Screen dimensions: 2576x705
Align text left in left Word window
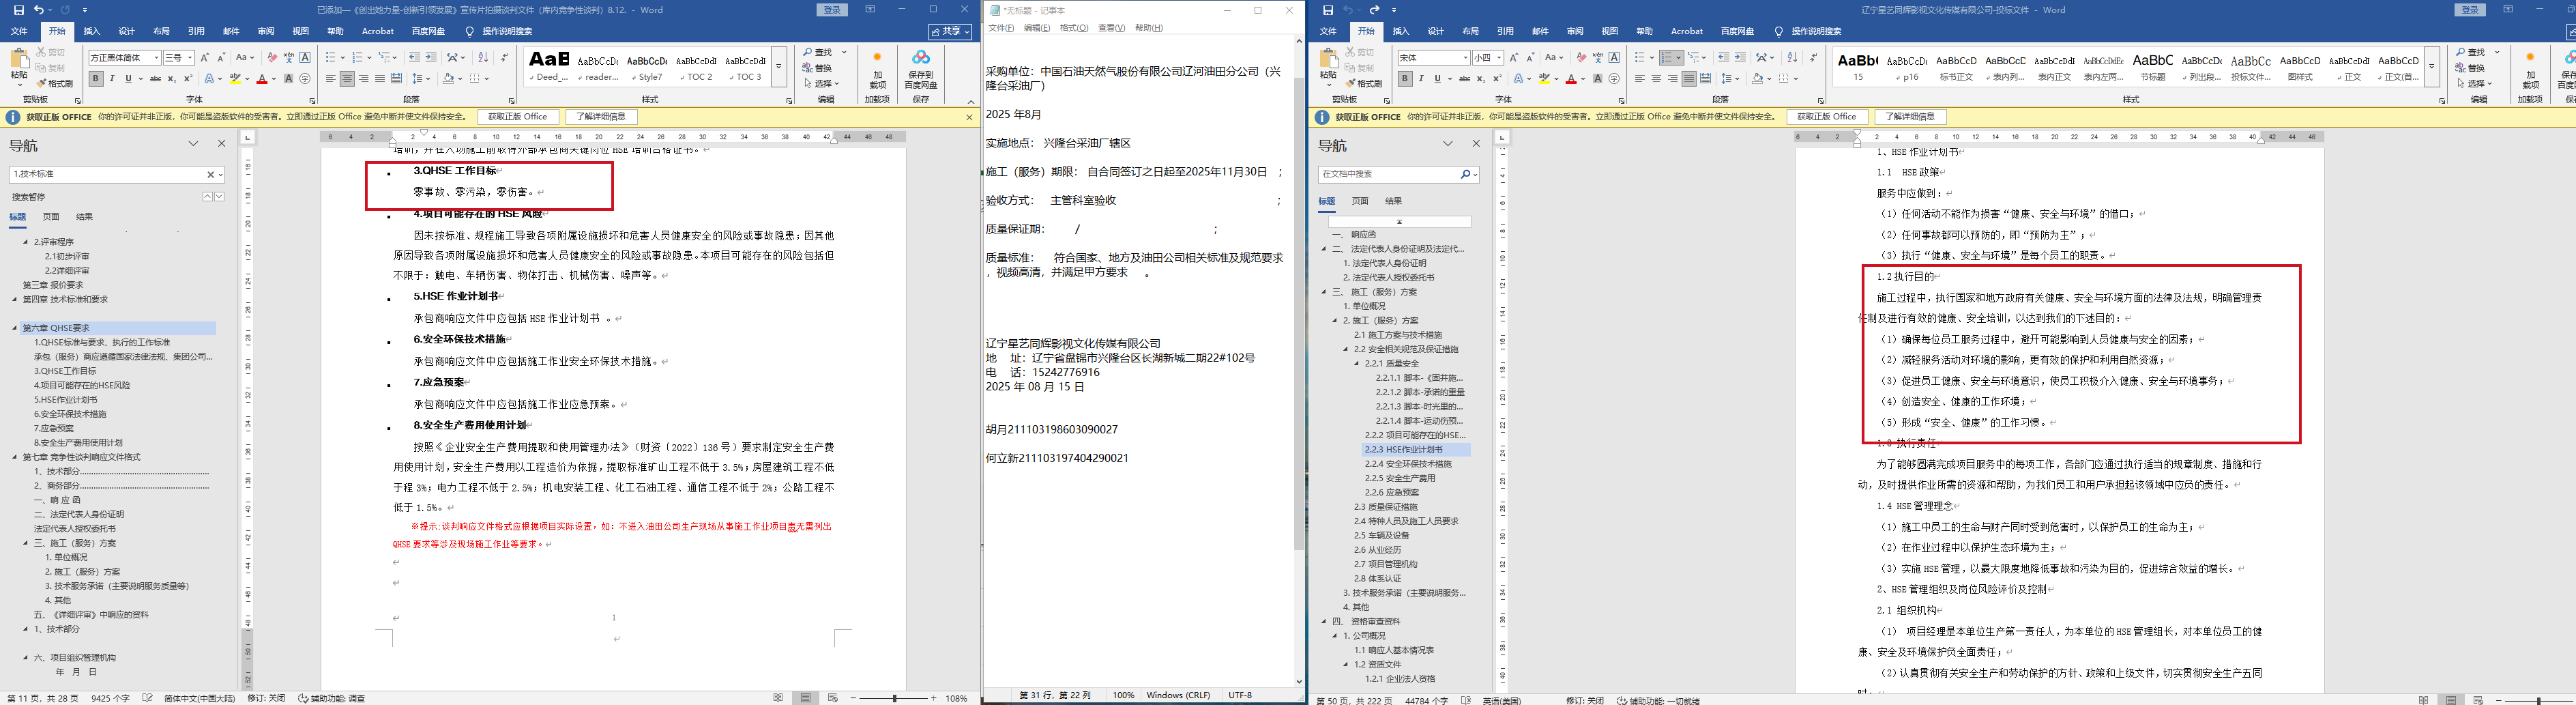point(330,78)
